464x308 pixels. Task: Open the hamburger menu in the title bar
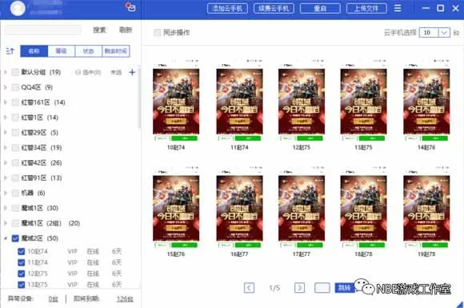[398, 8]
